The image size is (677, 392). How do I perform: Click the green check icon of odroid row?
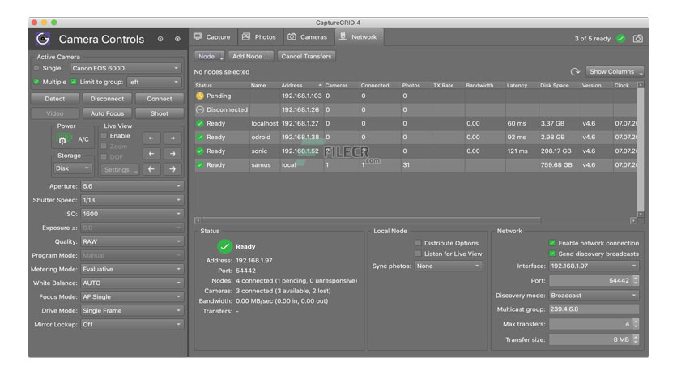tap(199, 138)
